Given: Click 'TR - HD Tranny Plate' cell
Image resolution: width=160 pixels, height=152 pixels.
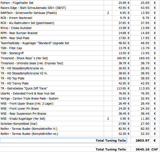Looking at the screenshot, I should pyautogui.click(x=52, y=83).
